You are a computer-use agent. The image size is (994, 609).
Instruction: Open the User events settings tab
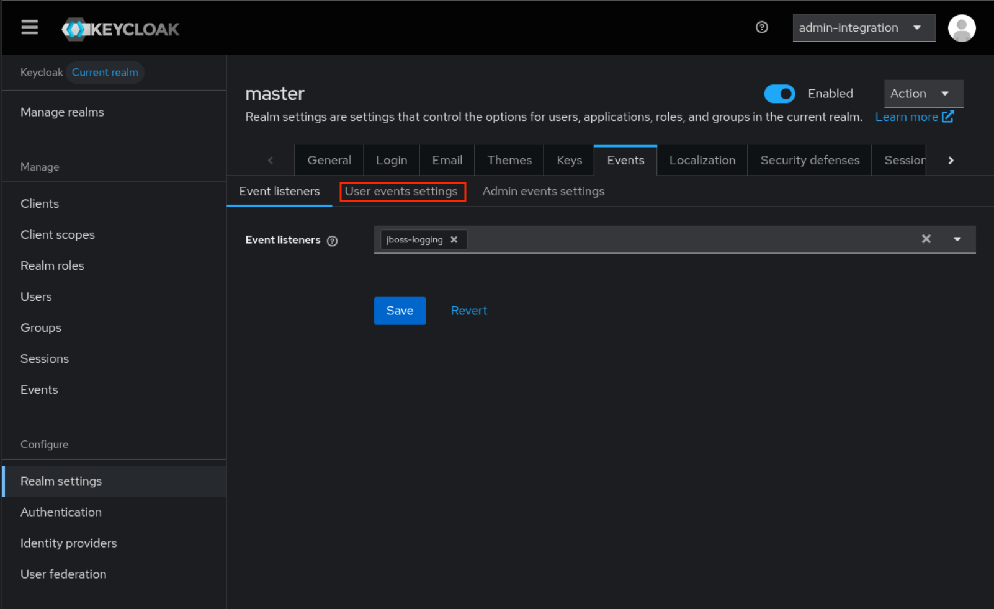coord(401,192)
